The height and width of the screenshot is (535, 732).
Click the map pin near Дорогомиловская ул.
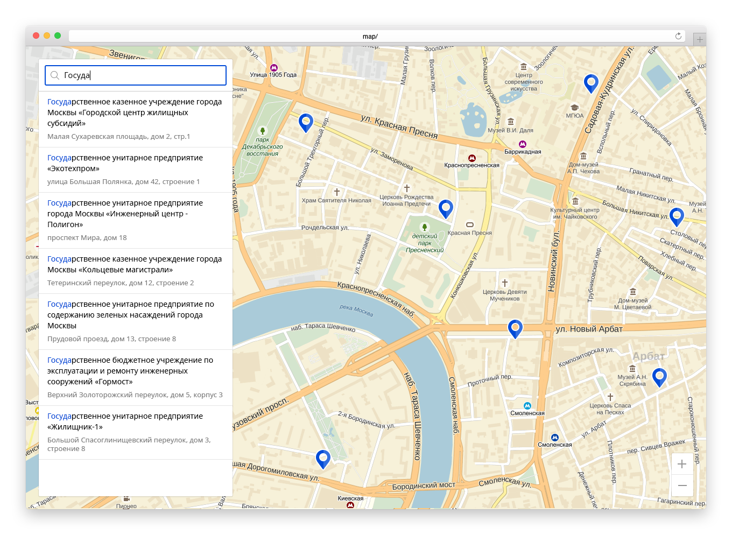(323, 459)
